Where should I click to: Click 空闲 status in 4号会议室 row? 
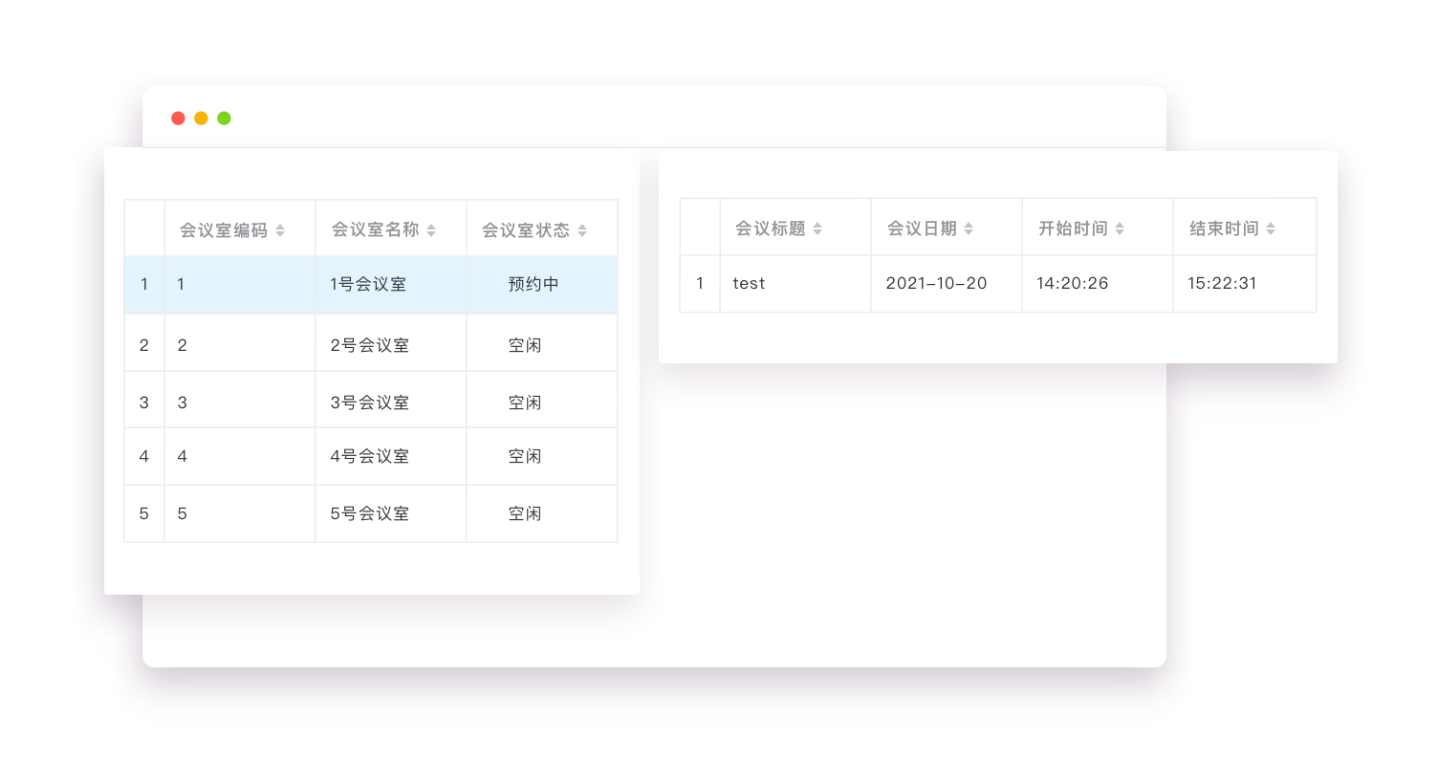(x=542, y=457)
